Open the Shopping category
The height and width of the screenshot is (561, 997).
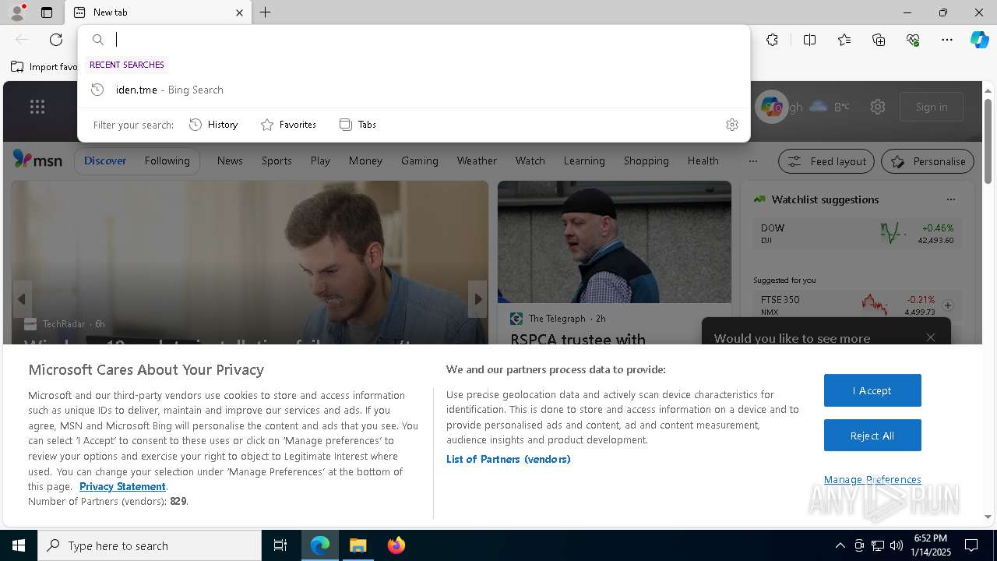click(x=646, y=161)
